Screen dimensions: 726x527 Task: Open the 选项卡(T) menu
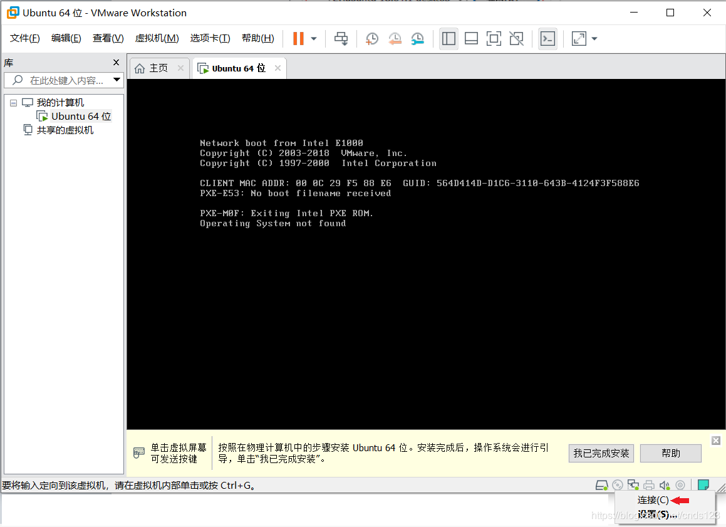pyautogui.click(x=210, y=38)
